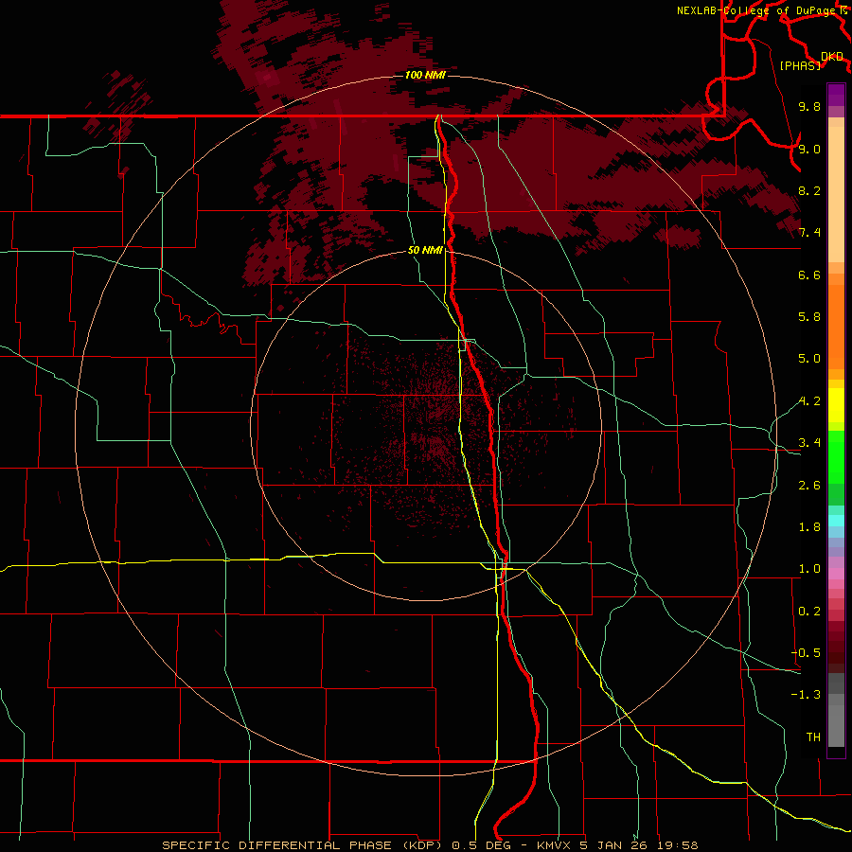Click the 4.2 scale value
The height and width of the screenshot is (852, 852).
[x=809, y=401]
